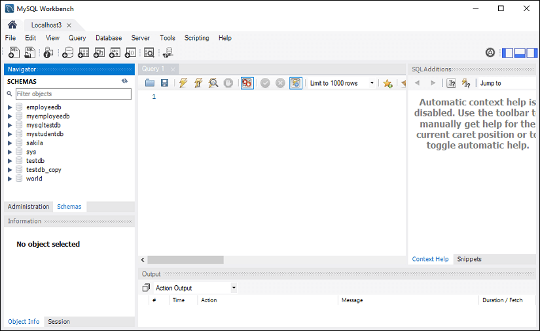Create new view toolbar icon
540x331 pixels.
pos(99,52)
